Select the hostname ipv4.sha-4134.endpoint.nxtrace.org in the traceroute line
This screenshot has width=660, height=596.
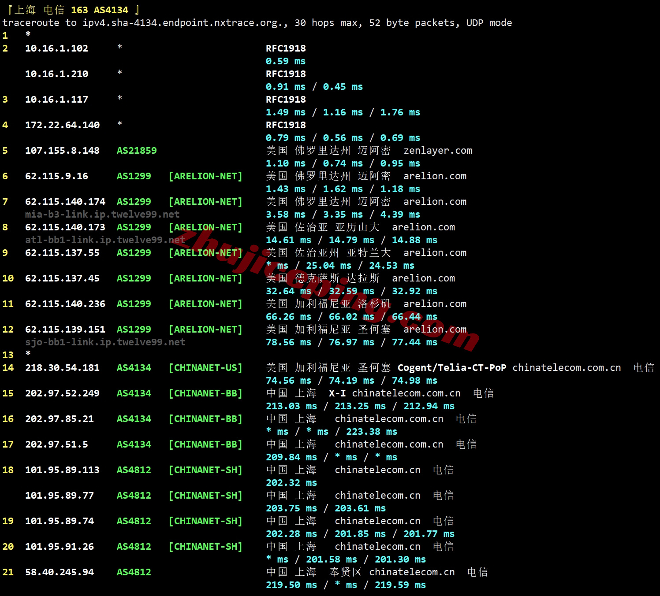point(183,23)
